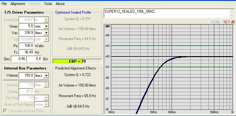Click the Fs input field showing 36.49
The width and height of the screenshot is (236, 116).
coord(26,52)
